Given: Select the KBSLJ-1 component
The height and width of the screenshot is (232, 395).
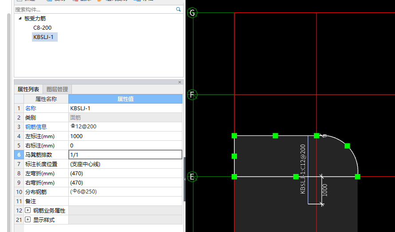Looking at the screenshot, I should click(x=43, y=37).
